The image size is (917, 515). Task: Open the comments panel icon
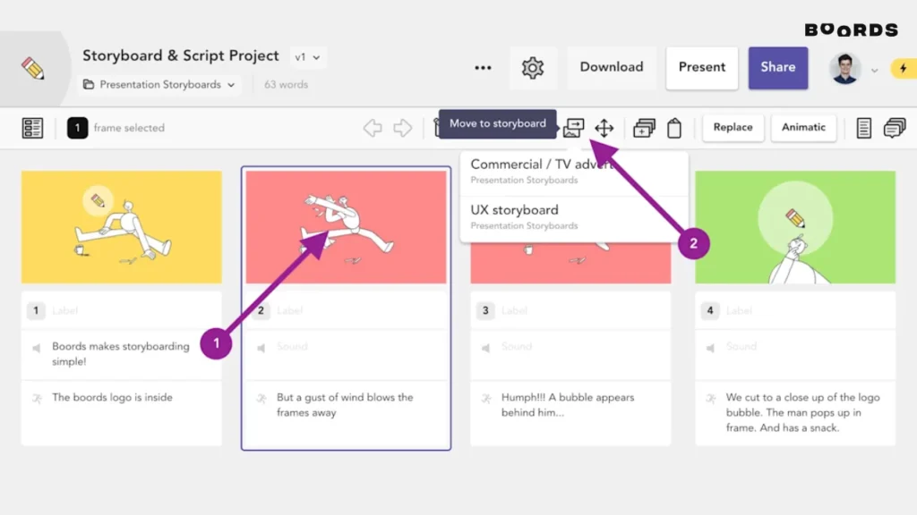tap(893, 128)
